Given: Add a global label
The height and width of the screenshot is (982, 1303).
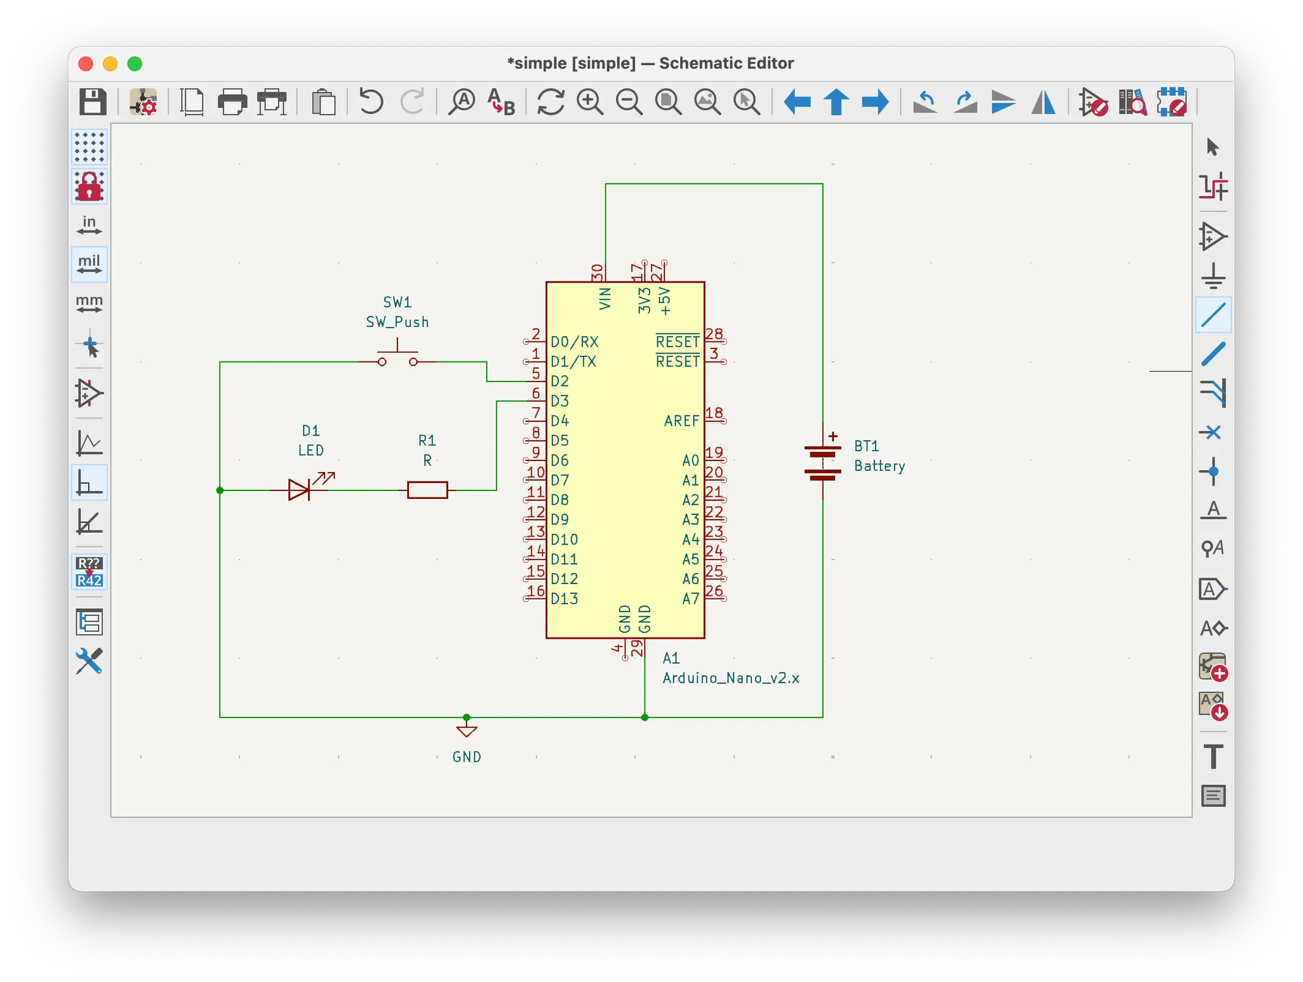Looking at the screenshot, I should pyautogui.click(x=1212, y=589).
